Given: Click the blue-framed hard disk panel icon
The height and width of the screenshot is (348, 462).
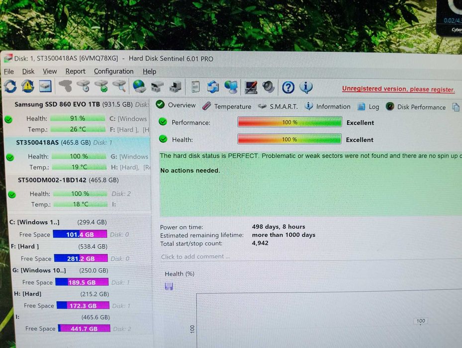Looking at the screenshot, I should (x=45, y=86).
